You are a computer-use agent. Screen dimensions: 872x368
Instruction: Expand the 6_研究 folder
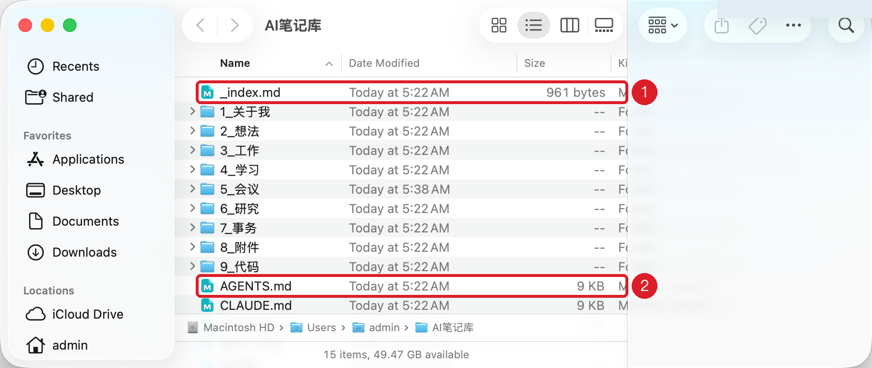tap(192, 208)
